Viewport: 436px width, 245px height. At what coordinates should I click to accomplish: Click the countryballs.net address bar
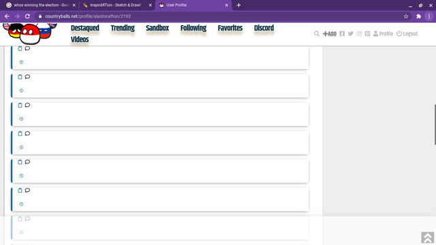(223, 16)
